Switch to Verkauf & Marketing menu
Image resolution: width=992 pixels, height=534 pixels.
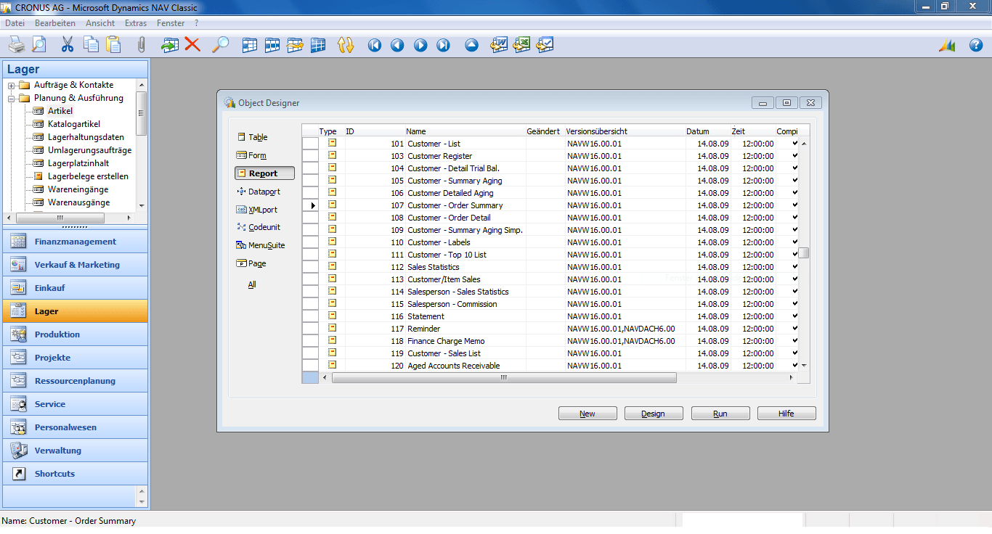pyautogui.click(x=76, y=265)
